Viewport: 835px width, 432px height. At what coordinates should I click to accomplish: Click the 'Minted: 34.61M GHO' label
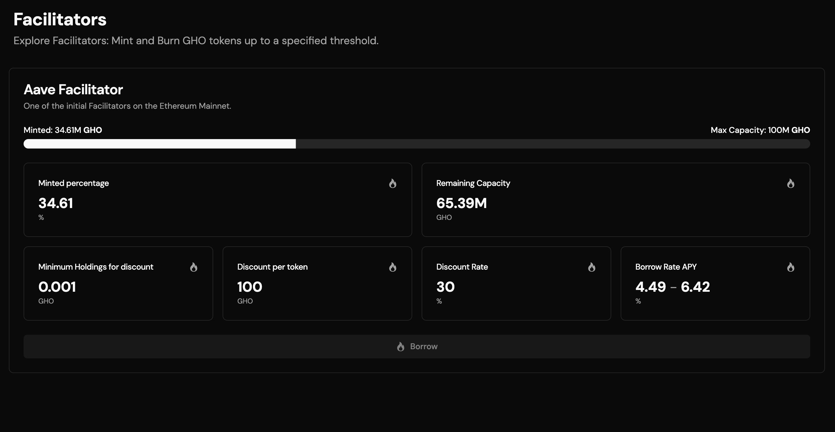63,130
